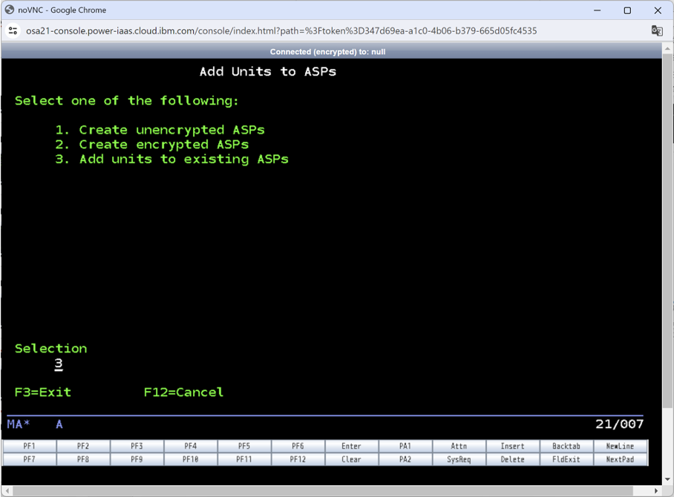Click the PF5 function key button
Screen dimensions: 674x497
pos(244,446)
